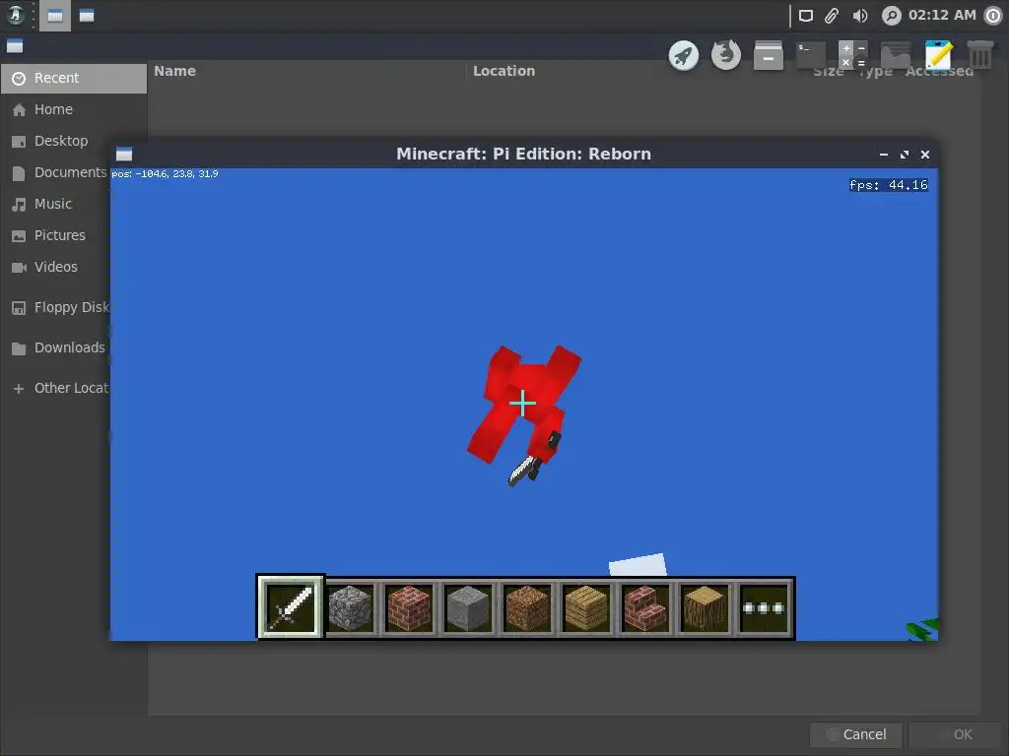This screenshot has width=1009, height=756.
Task: Click the display screen tray icon
Action: coord(806,16)
